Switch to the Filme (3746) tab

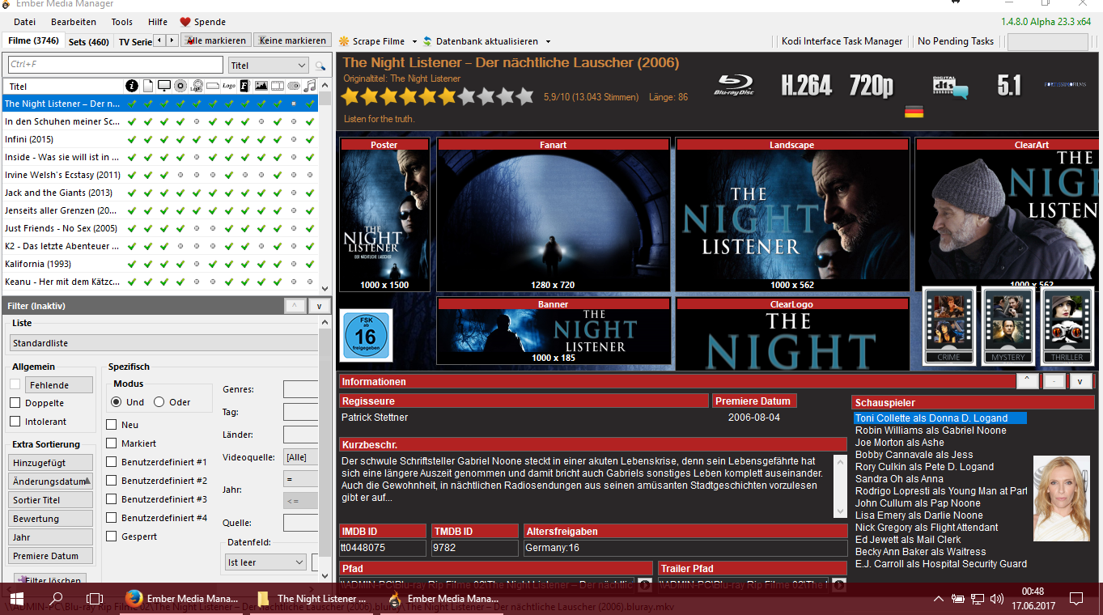click(33, 41)
